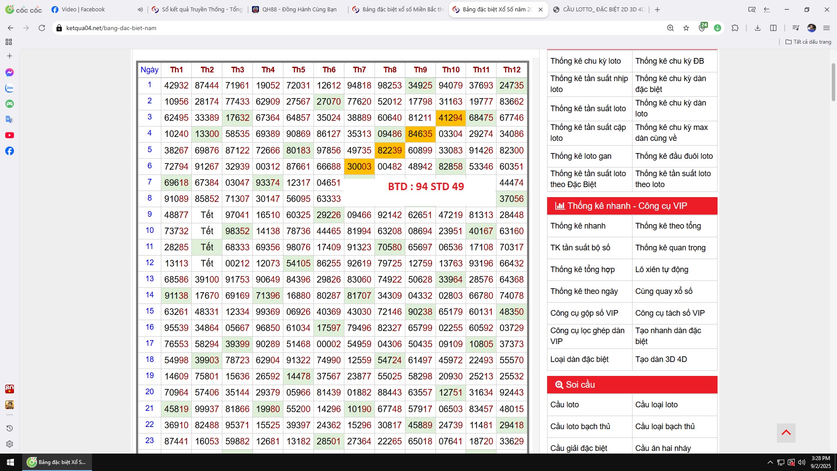The image size is (837, 471).
Task: Open browser history from the sidebar
Action: 10,428
